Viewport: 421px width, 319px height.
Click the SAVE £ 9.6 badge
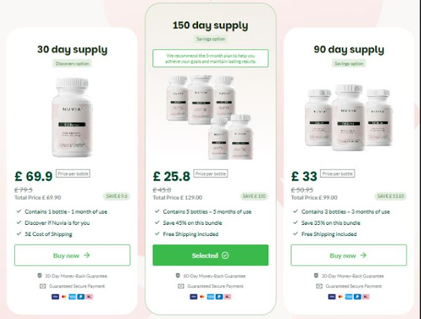(116, 196)
